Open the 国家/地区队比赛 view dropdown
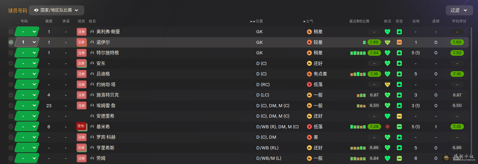Screen dimensions: 478x164 pyautogui.click(x=56, y=10)
